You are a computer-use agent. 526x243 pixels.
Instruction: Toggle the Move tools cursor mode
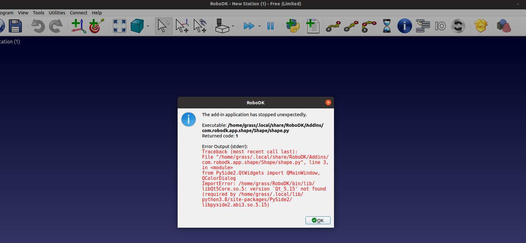click(200, 26)
